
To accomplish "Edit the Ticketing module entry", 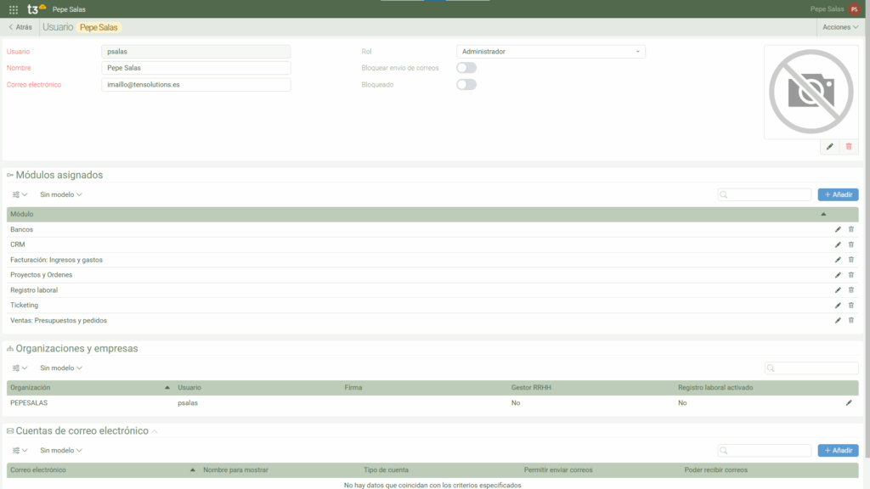I will (x=838, y=306).
